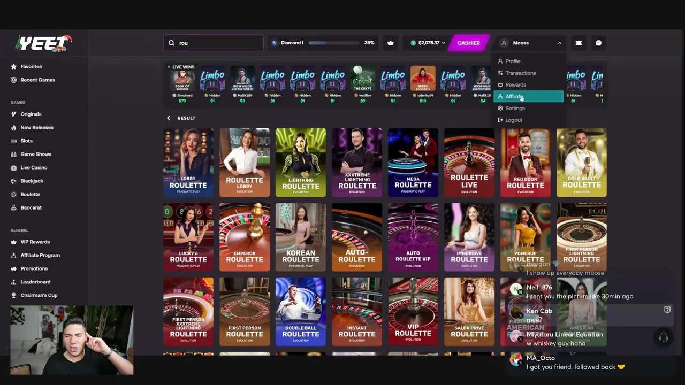Open the chat bubble icon in header
The height and width of the screenshot is (385, 685).
tap(598, 43)
